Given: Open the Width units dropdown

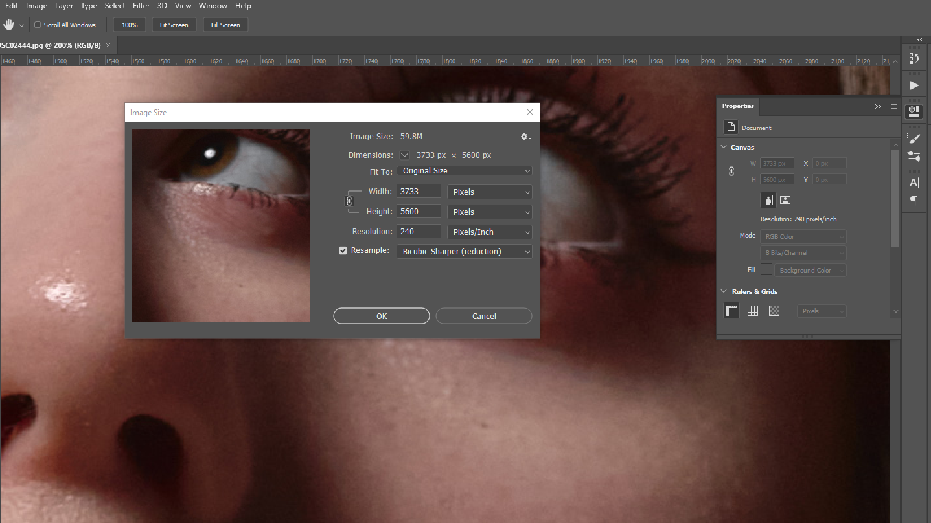Looking at the screenshot, I should [490, 192].
